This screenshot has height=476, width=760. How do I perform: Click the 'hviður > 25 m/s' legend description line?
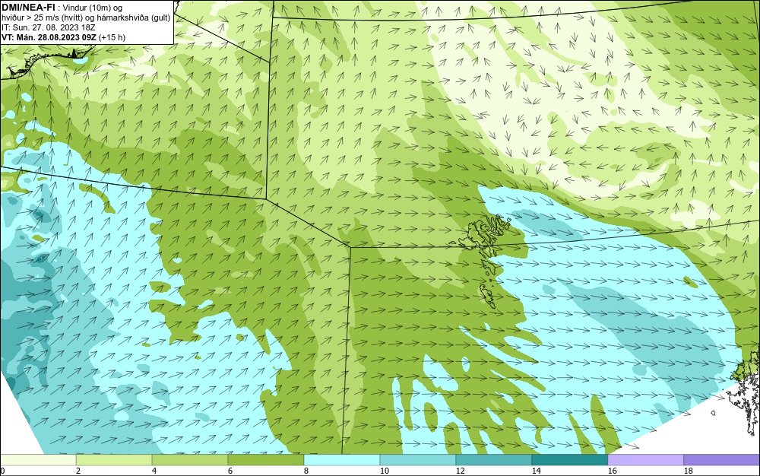coord(86,18)
